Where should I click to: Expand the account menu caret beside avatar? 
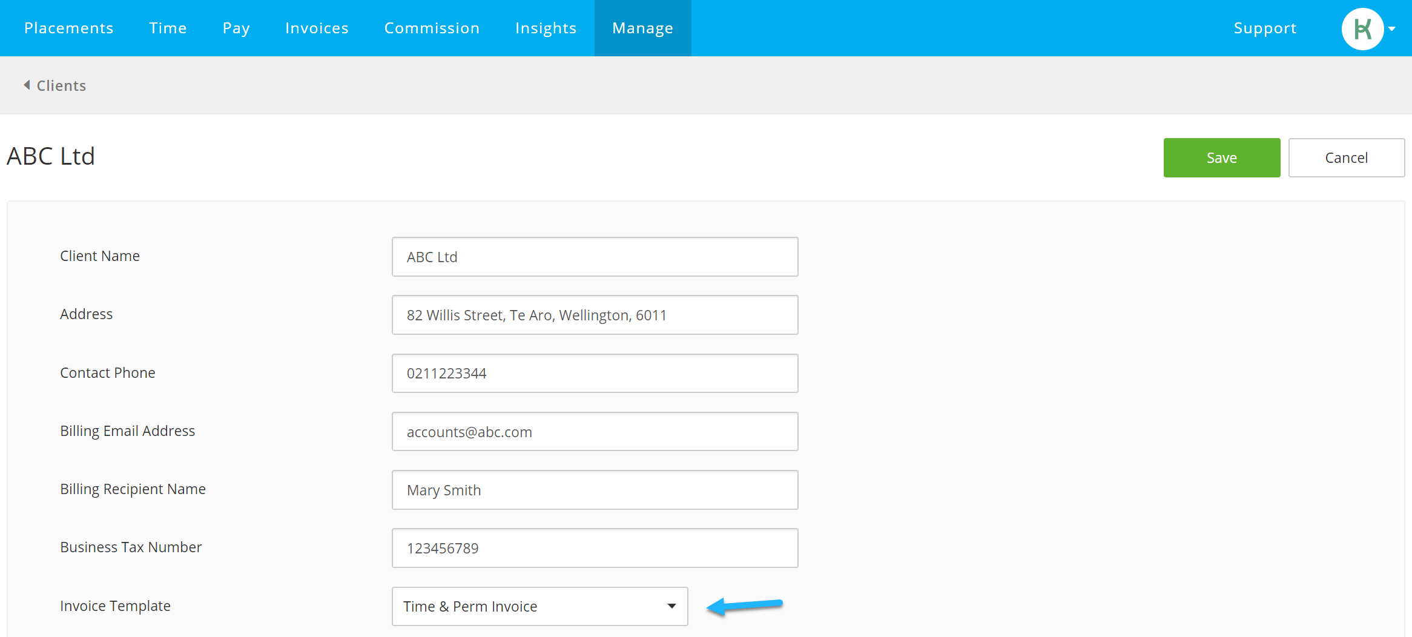[1392, 29]
